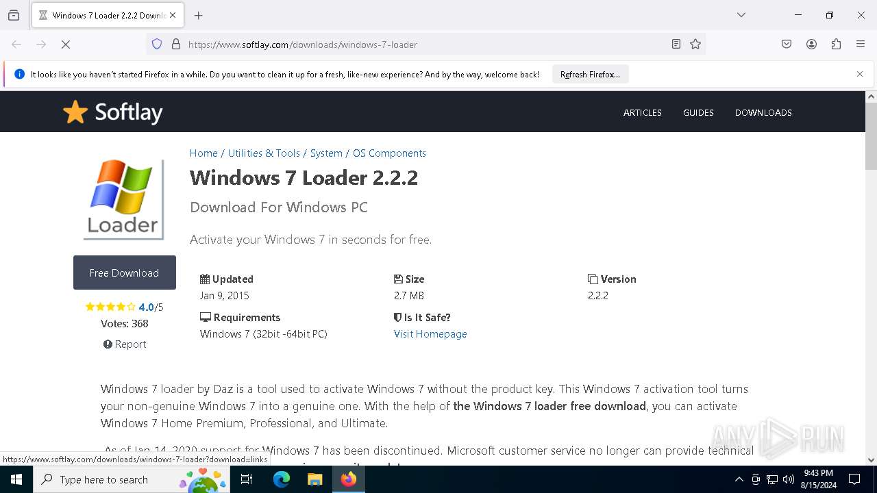The width and height of the screenshot is (877, 493).
Task: Click the page vertical scrollbar thumb
Action: point(871,137)
